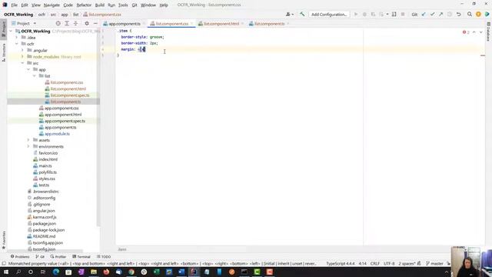Select app.module.ts in project tree

click(x=57, y=134)
